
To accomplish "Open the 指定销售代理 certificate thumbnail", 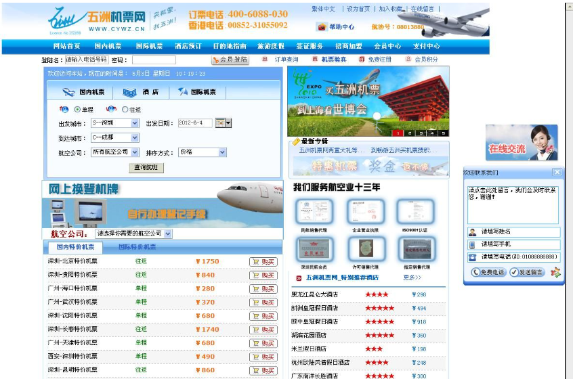I will coord(417,248).
